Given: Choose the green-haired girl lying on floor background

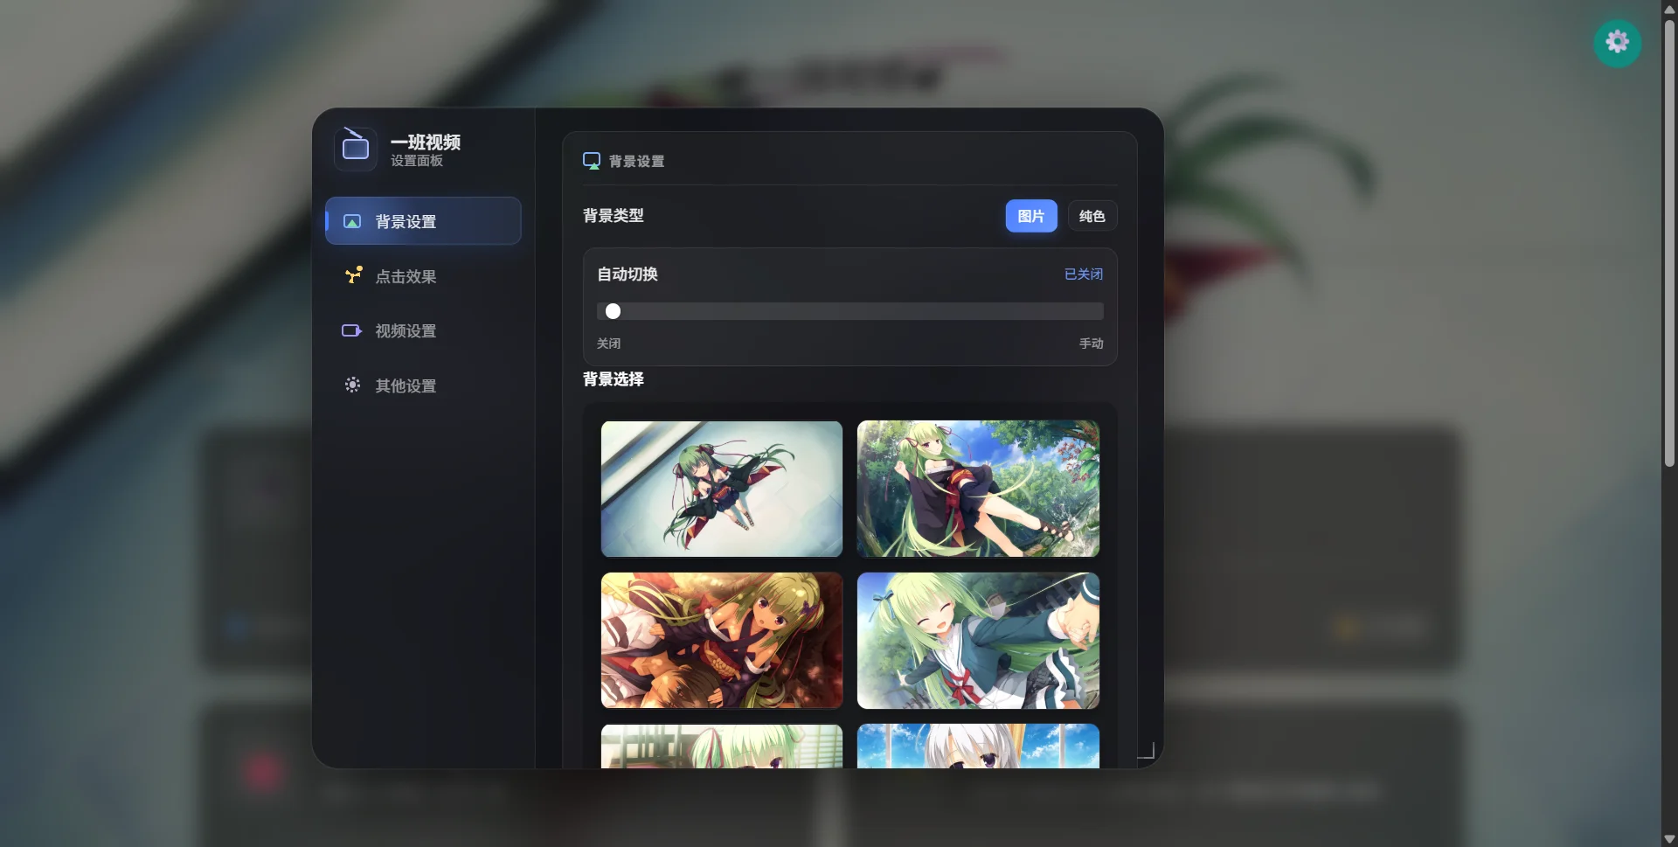Looking at the screenshot, I should [722, 489].
